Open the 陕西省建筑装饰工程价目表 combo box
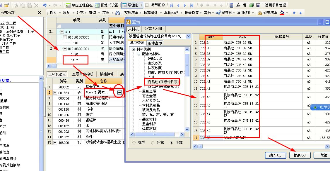Image resolution: width=330 pixels, height=171 pixels. 188,36
